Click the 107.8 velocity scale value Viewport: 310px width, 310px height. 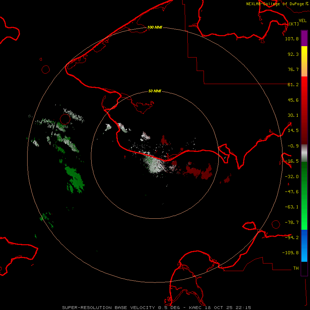click(292, 39)
